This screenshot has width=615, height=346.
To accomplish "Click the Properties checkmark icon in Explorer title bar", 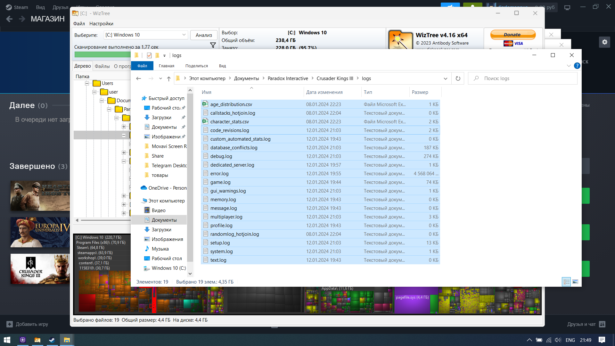I will (x=149, y=55).
